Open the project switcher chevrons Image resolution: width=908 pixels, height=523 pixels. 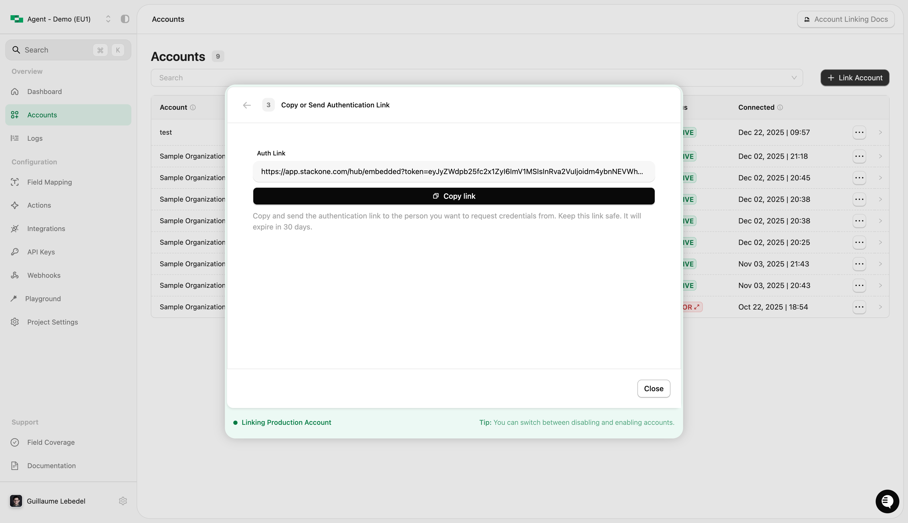108,19
